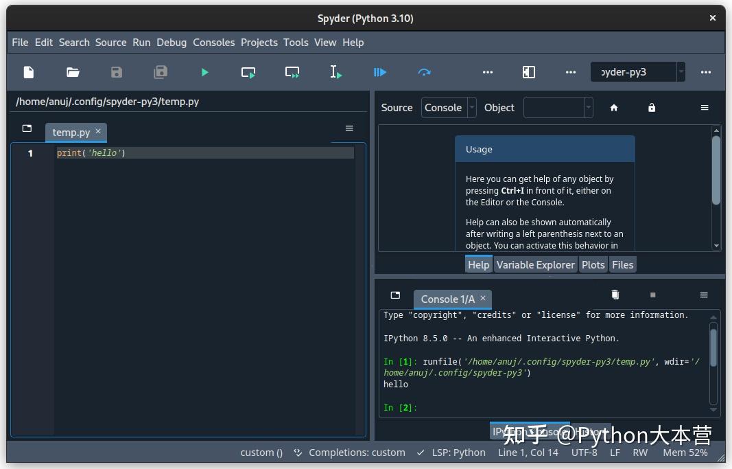
Task: Open the Consoles menu
Action: click(x=213, y=42)
